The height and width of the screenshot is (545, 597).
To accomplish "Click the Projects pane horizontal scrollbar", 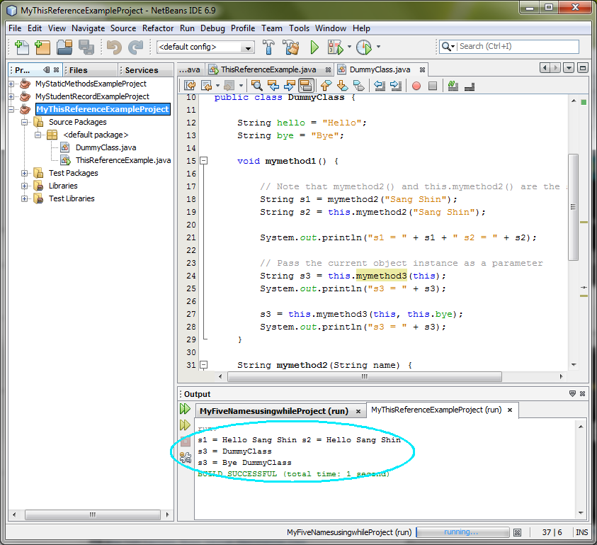I will point(93,515).
